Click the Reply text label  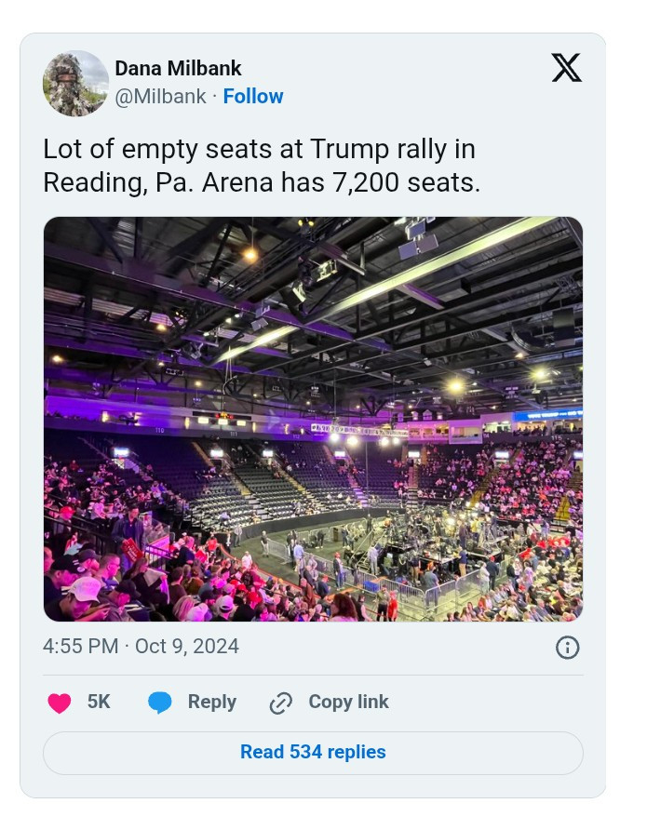(x=211, y=702)
